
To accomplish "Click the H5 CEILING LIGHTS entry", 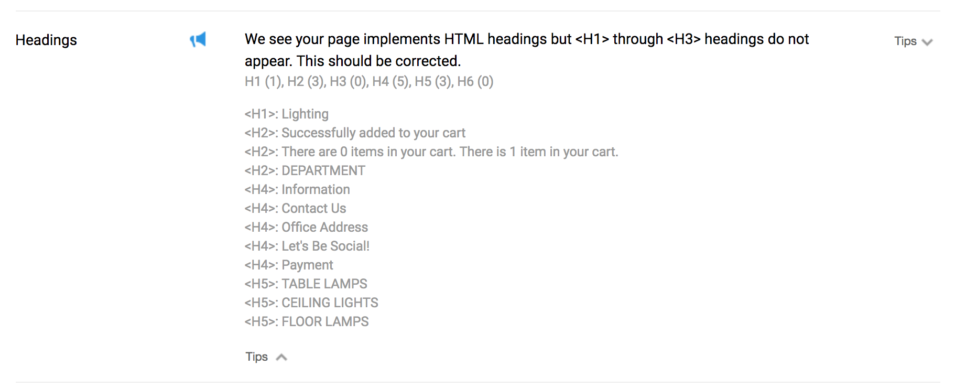I will pyautogui.click(x=311, y=303).
